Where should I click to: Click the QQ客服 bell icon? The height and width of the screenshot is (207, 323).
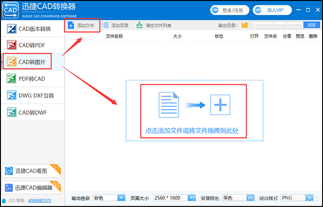tap(4, 201)
